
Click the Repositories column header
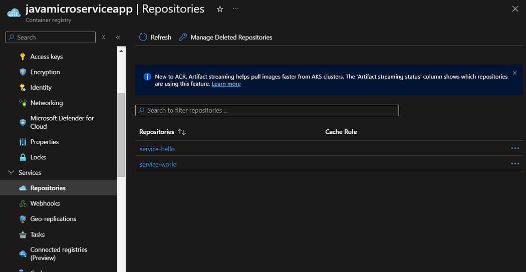pos(157,132)
